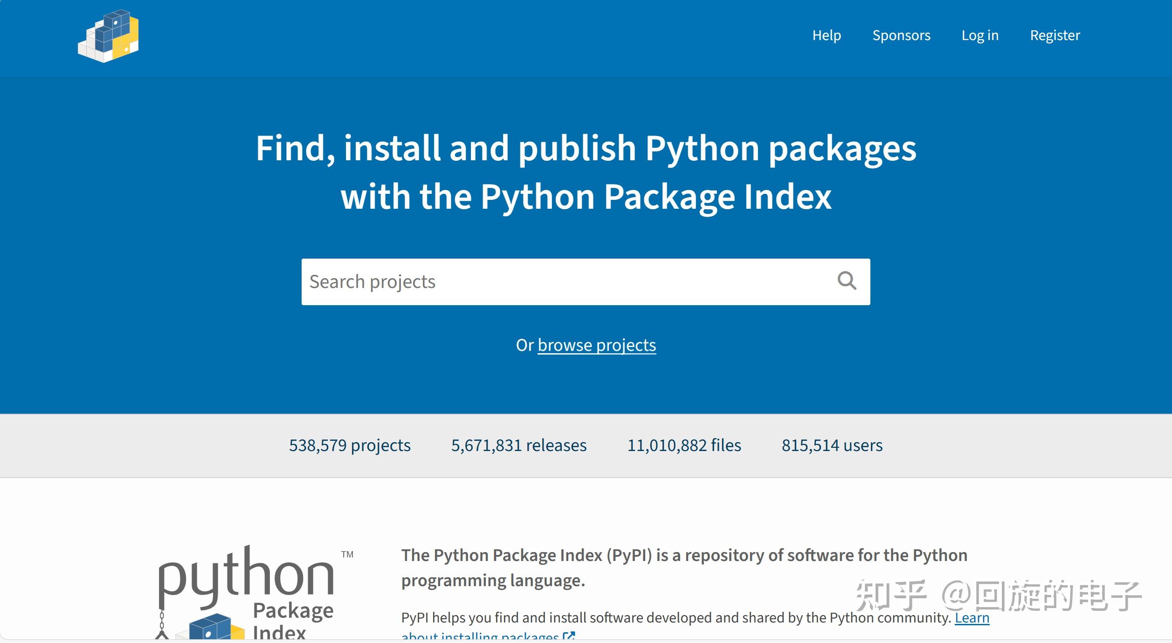The height and width of the screenshot is (643, 1172).
Task: Select the 815,514 users statistic
Action: (x=832, y=445)
